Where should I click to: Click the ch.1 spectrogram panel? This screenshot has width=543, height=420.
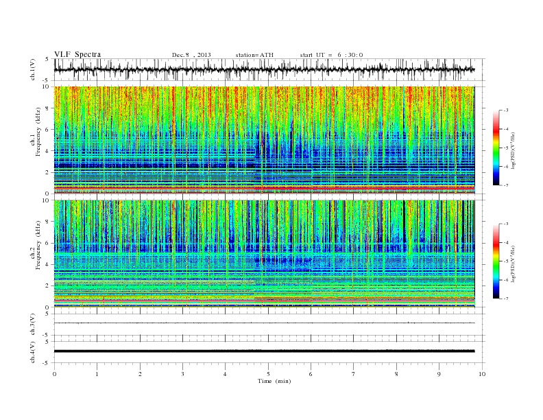pyautogui.click(x=264, y=140)
